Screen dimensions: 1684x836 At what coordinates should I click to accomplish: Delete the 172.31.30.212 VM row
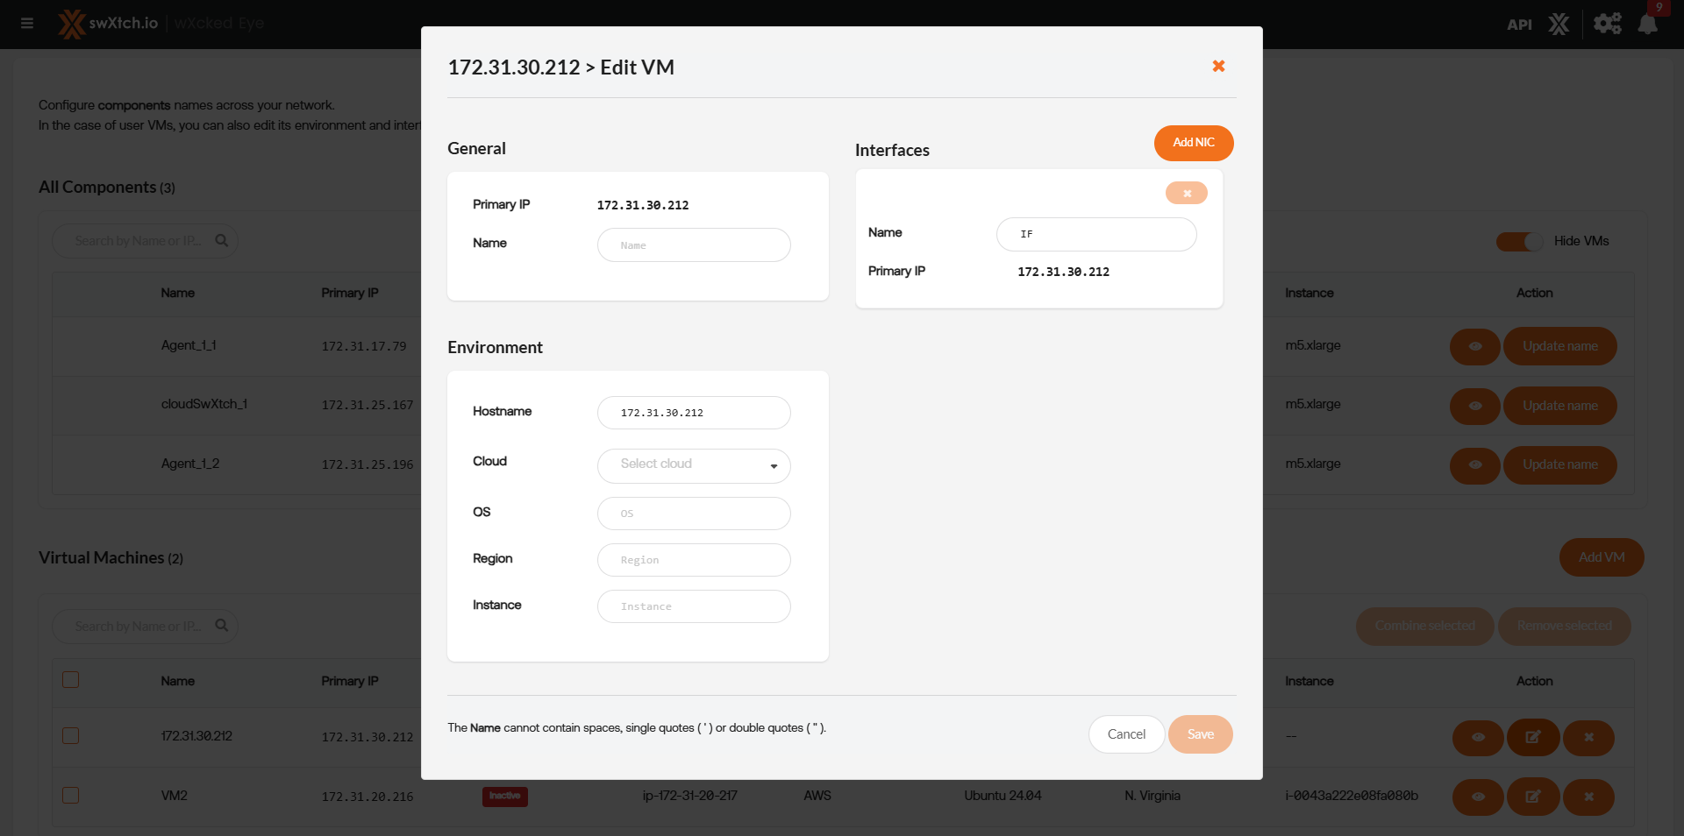coord(1588,737)
